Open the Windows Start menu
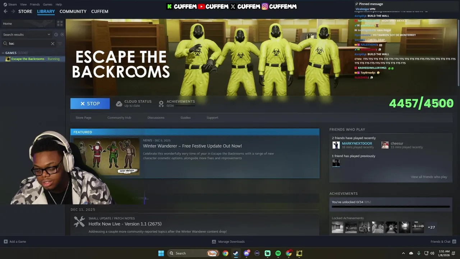The width and height of the screenshot is (460, 259). (161, 253)
